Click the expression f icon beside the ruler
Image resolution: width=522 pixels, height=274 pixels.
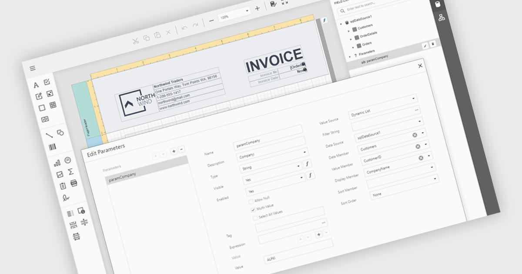(324, 20)
